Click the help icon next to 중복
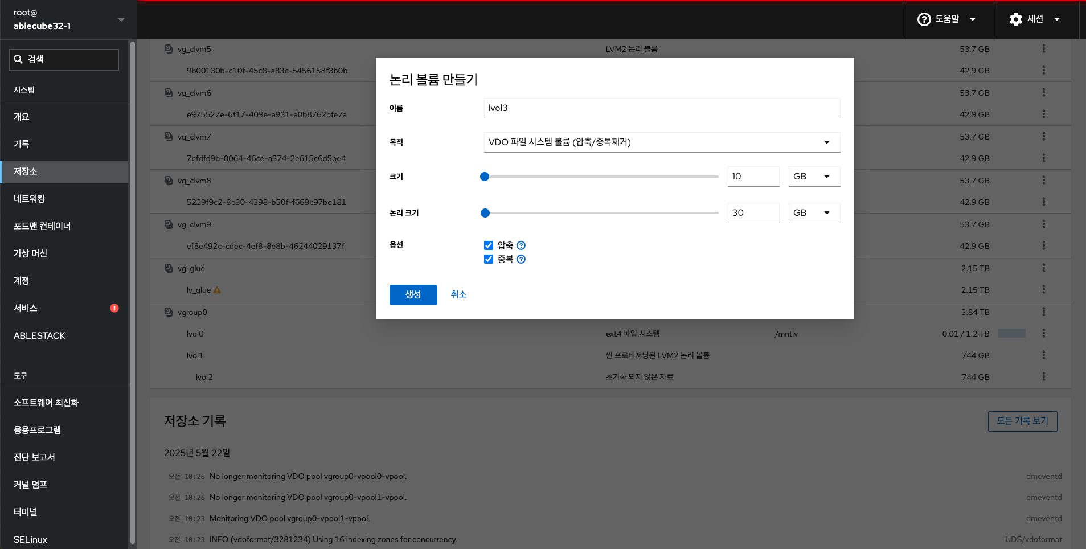The height and width of the screenshot is (549, 1086). (x=521, y=259)
